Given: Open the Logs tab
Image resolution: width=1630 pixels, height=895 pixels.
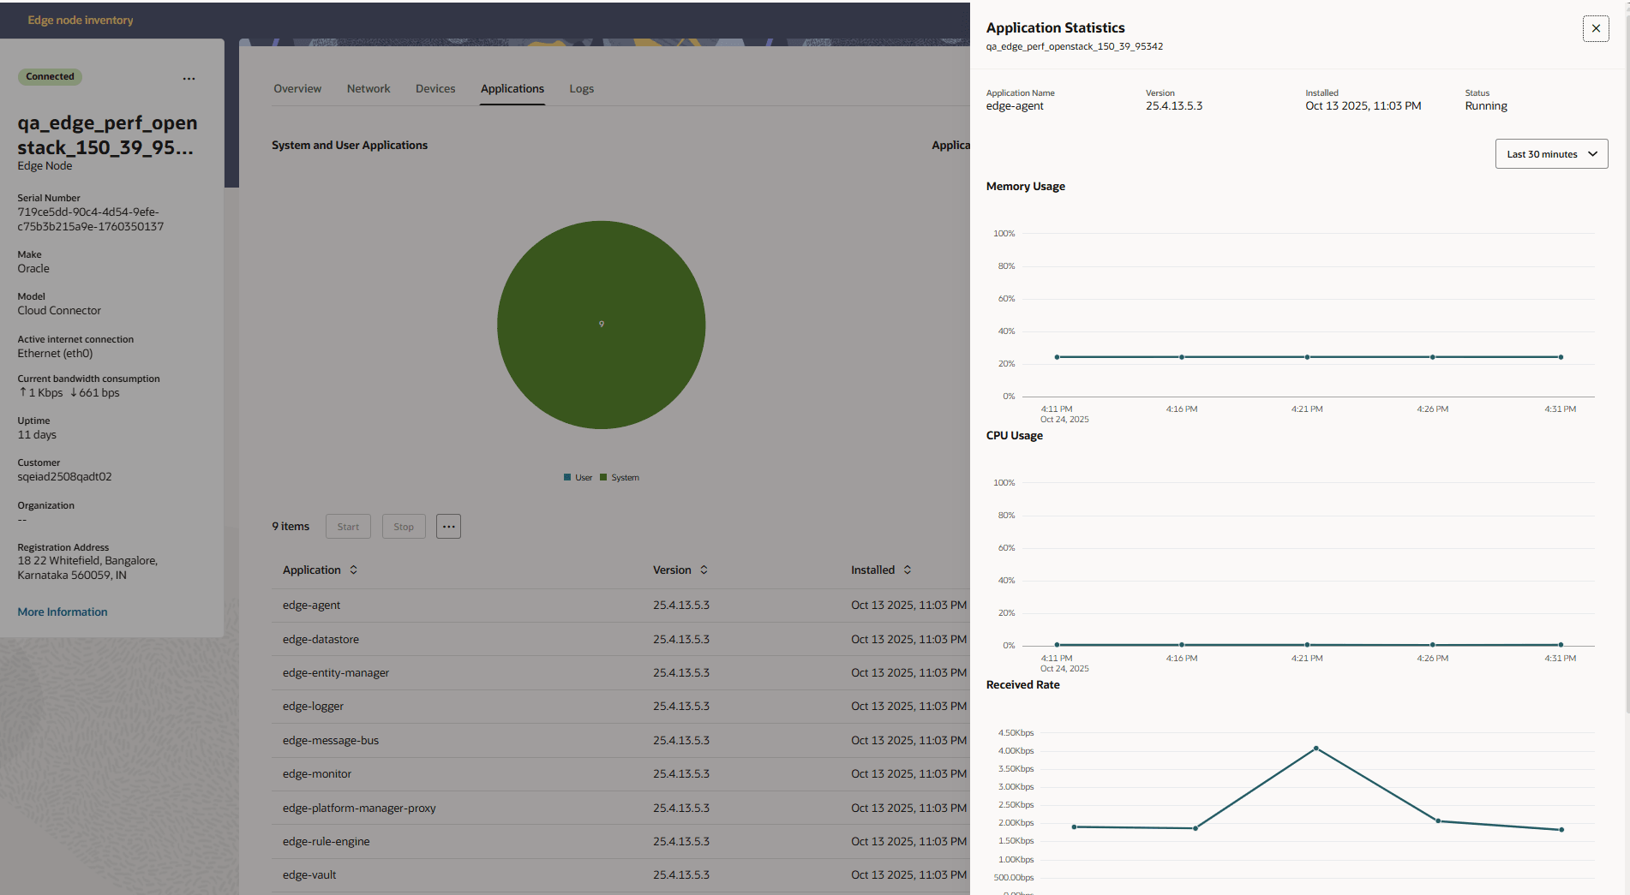Looking at the screenshot, I should pyautogui.click(x=581, y=88).
